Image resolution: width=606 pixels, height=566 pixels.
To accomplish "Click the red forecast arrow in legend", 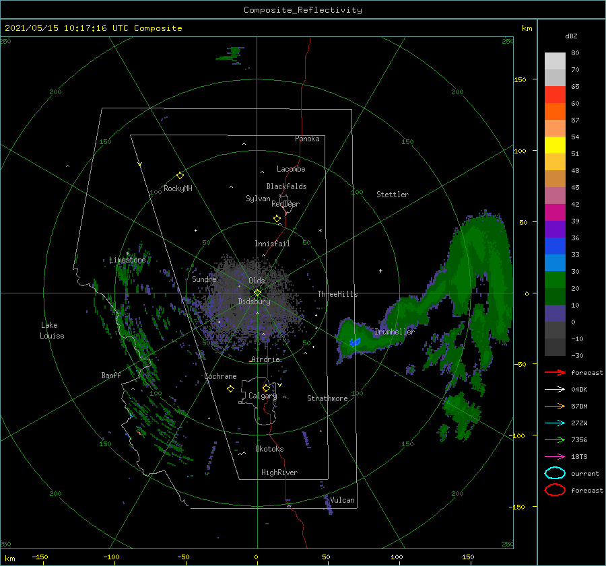I will pos(555,372).
